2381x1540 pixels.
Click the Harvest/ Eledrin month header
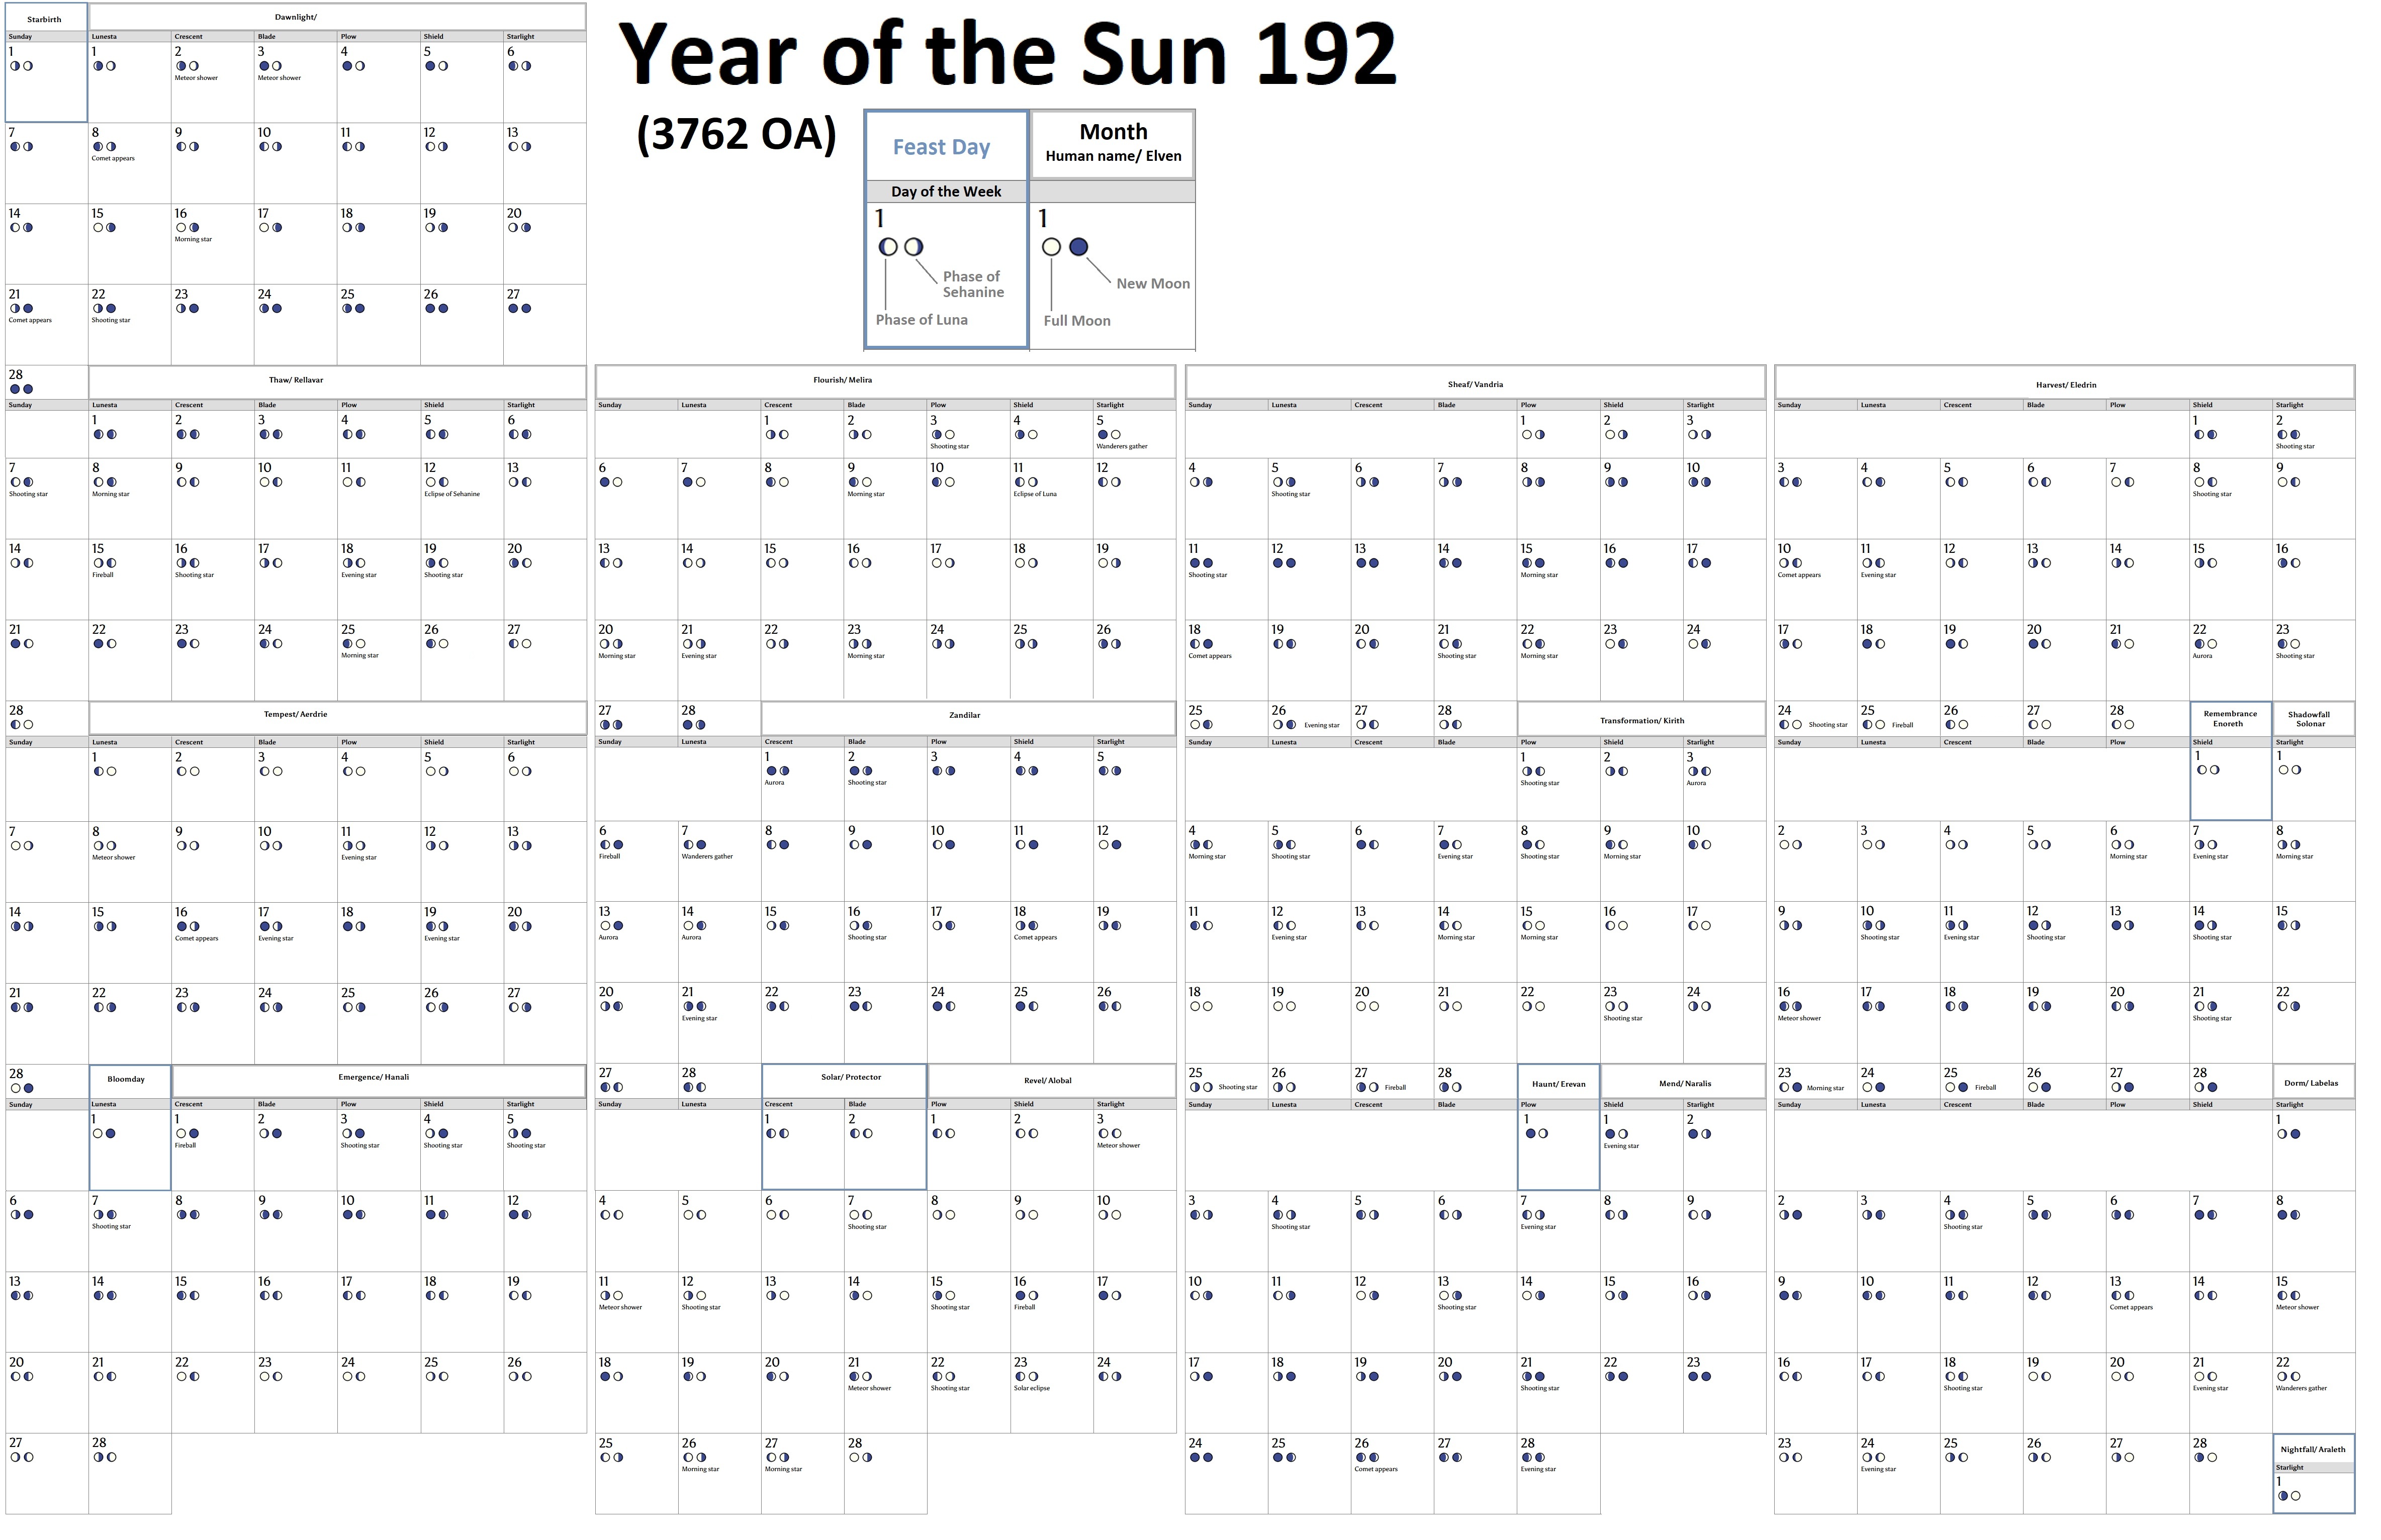tap(2065, 385)
